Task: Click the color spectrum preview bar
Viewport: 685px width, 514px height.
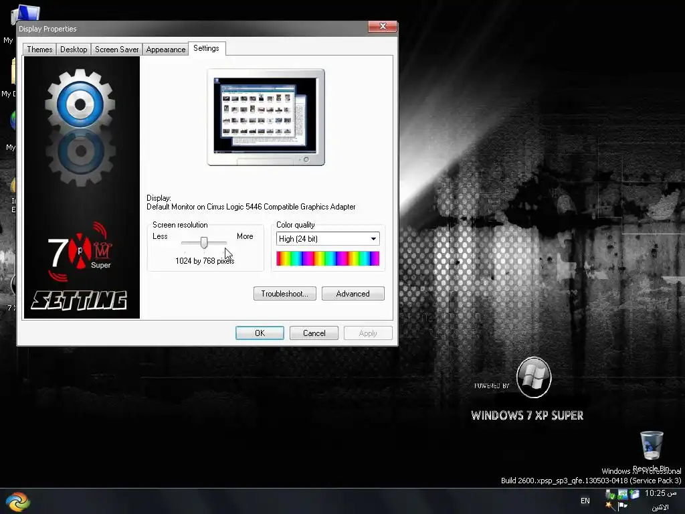Action: click(x=328, y=258)
